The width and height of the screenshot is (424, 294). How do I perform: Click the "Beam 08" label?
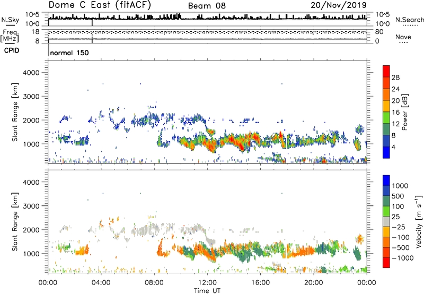tap(207, 6)
